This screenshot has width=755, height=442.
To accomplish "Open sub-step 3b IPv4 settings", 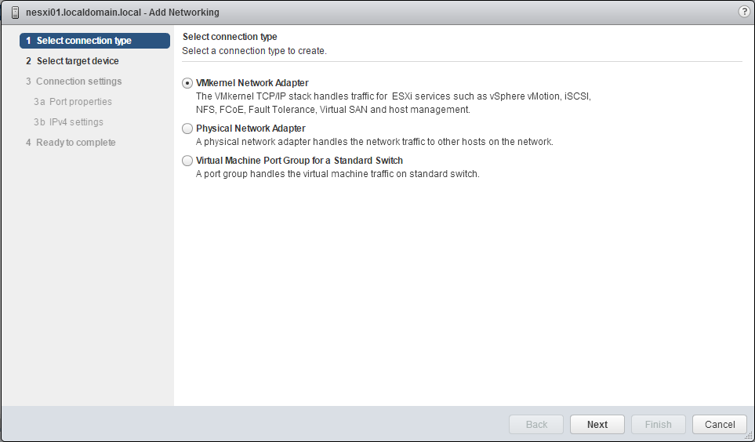I will (76, 122).
